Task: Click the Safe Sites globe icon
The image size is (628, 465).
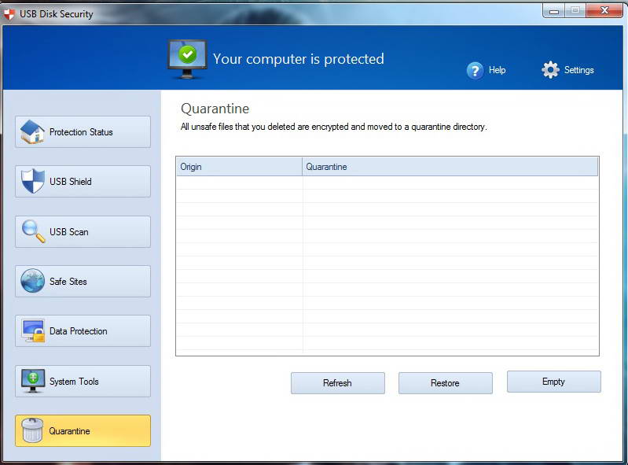Action: 33,281
